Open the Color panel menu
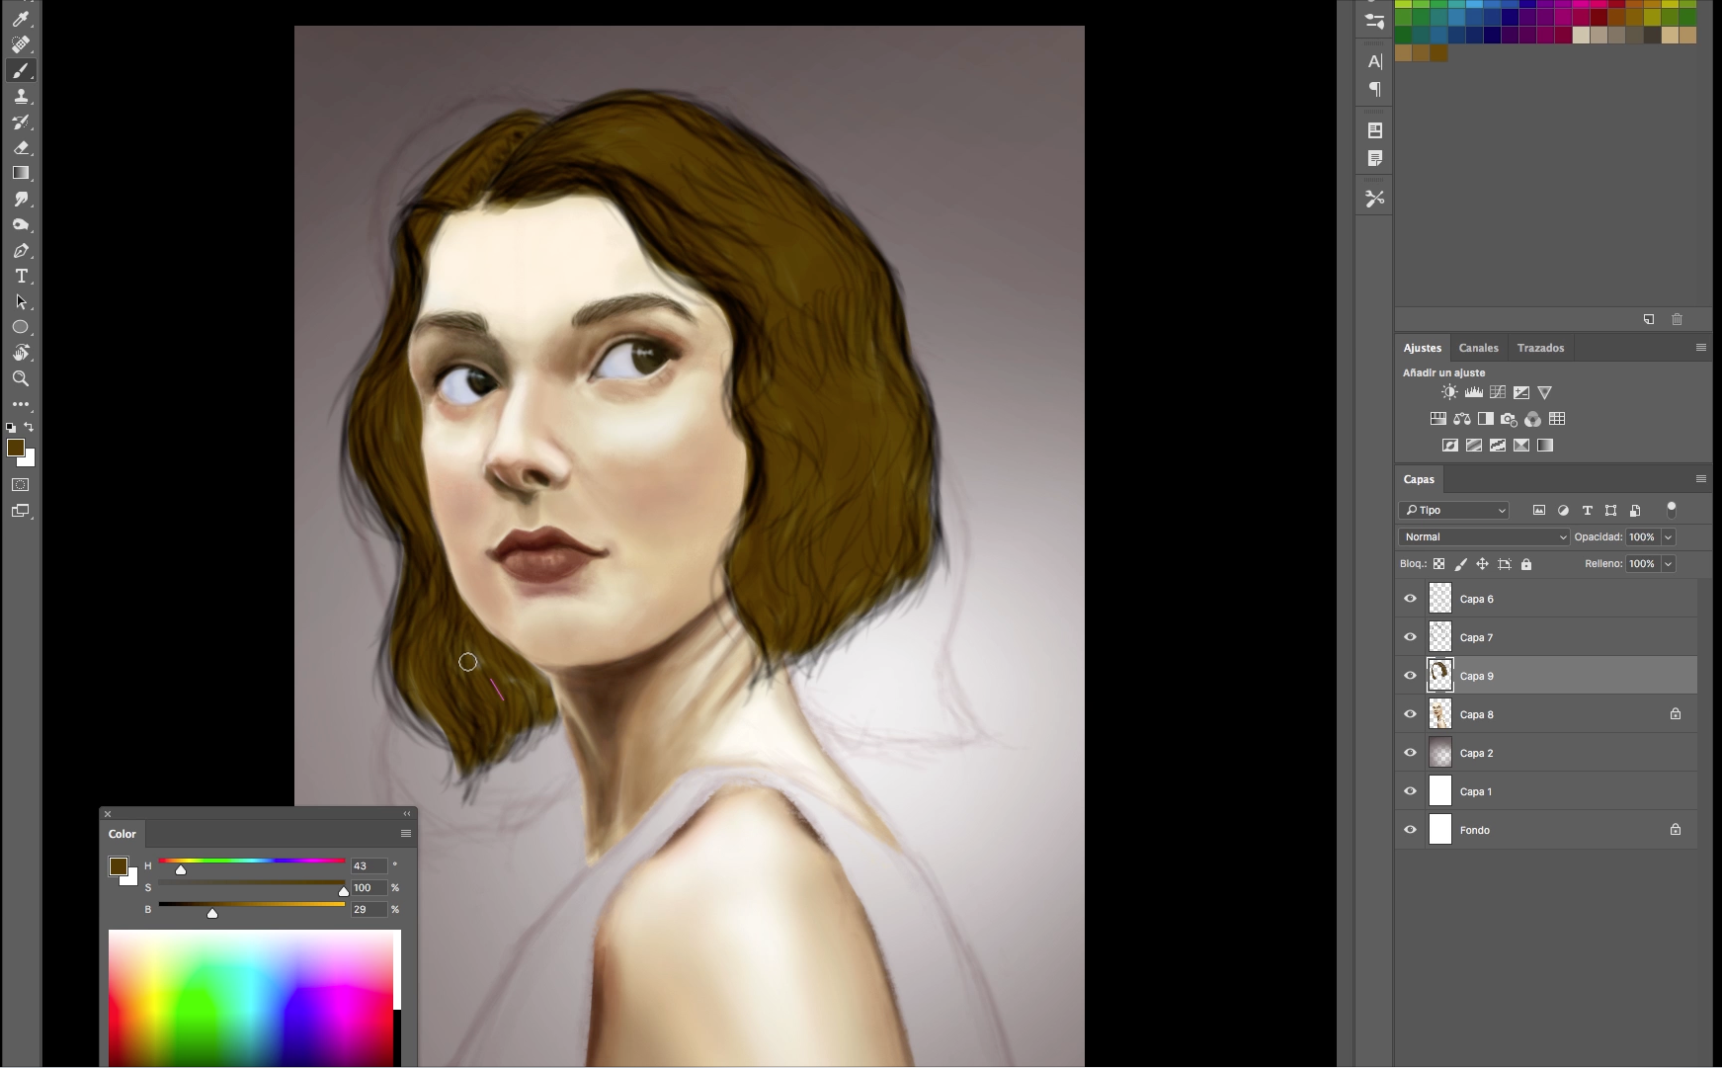Screen dimensions: 1722x1068 [x=405, y=834]
